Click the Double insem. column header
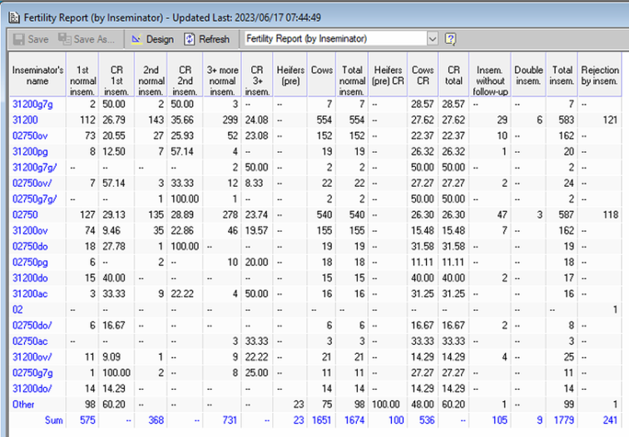The height and width of the screenshot is (437, 629). (528, 76)
